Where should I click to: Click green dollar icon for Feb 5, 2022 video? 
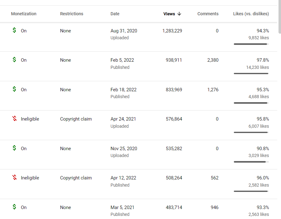(x=14, y=60)
